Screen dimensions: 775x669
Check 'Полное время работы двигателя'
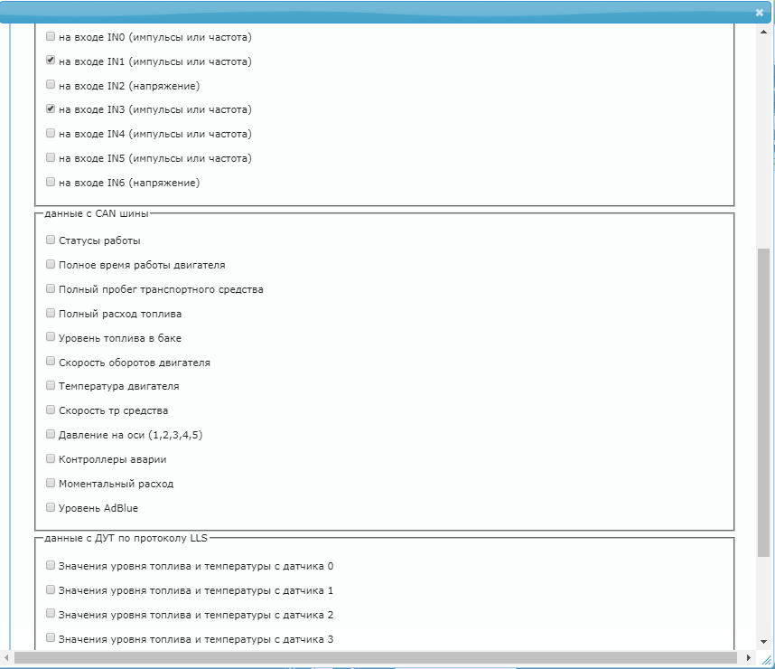coord(51,265)
